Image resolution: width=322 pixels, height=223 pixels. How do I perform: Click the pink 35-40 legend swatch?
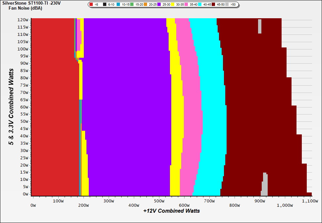point(187,5)
